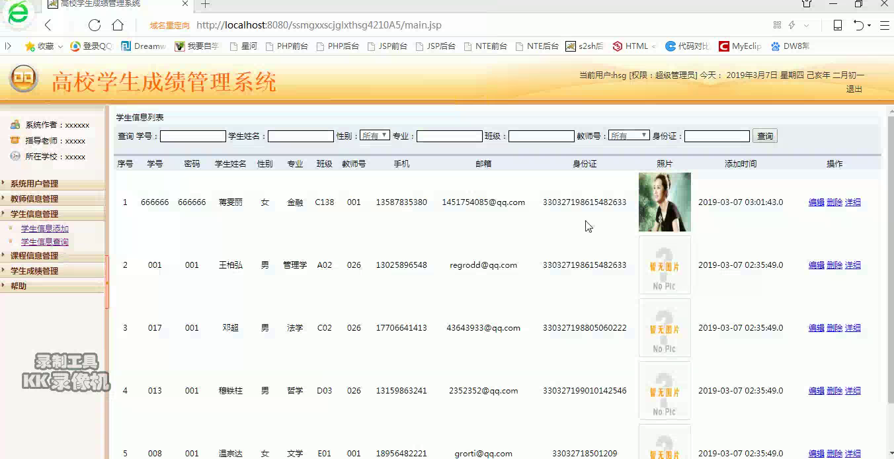Open the 学生信息添加 link
Viewport: 894px width, 459px height.
click(x=45, y=228)
